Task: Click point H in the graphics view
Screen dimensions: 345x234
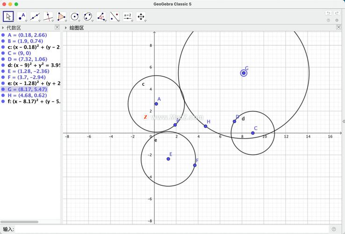Action: tap(206, 126)
